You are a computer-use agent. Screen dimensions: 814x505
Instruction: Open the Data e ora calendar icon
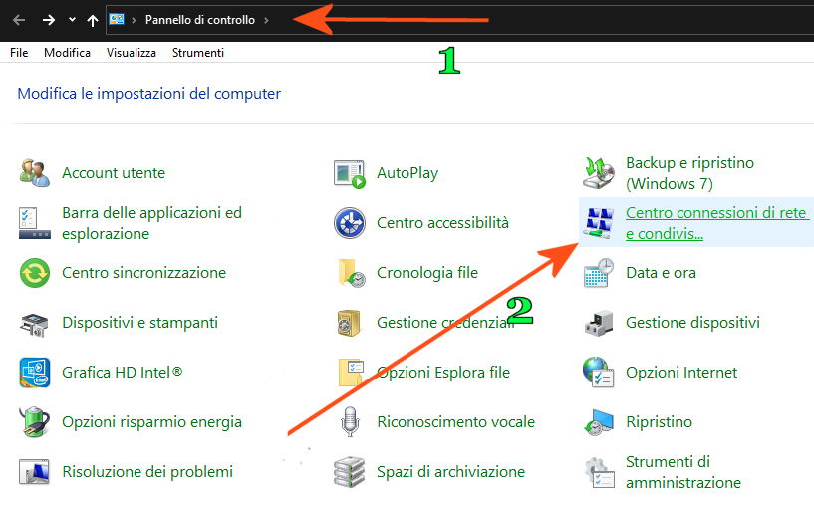tap(599, 273)
